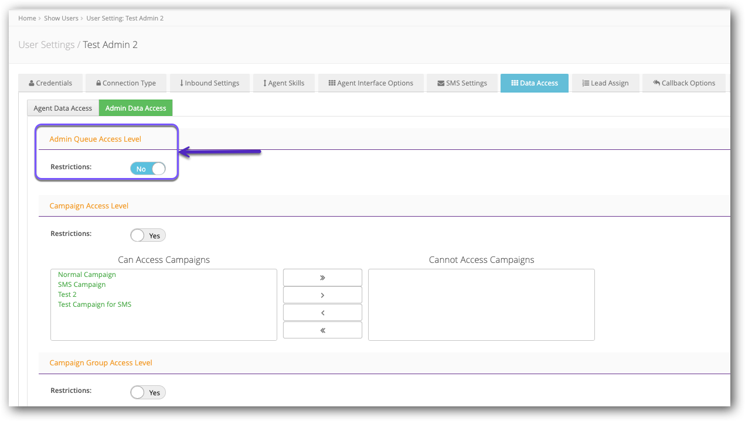
Task: Open the Connection Type tab
Action: coord(126,83)
